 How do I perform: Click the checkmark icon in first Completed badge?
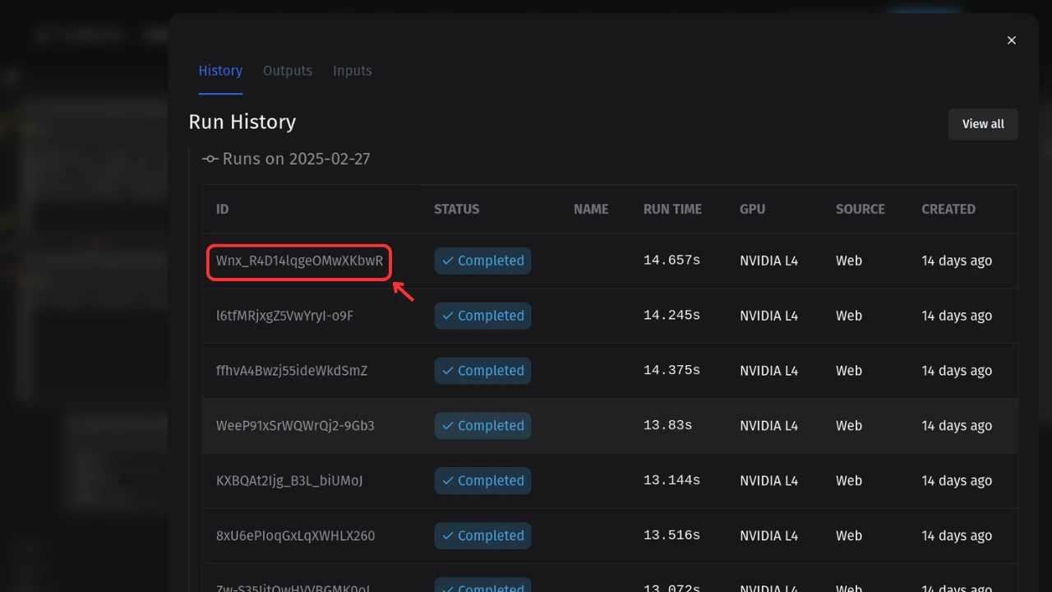(448, 261)
